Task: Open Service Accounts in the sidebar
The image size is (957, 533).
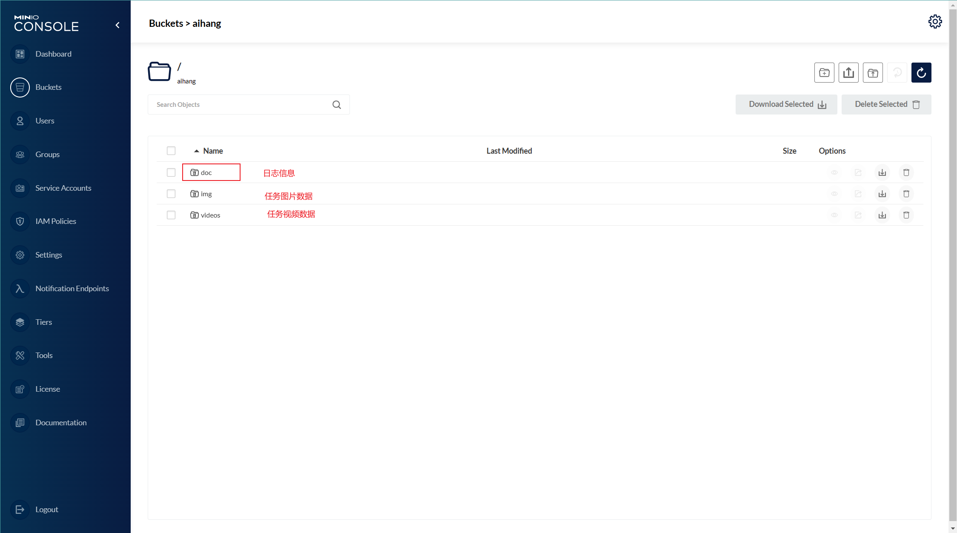Action: coord(63,188)
